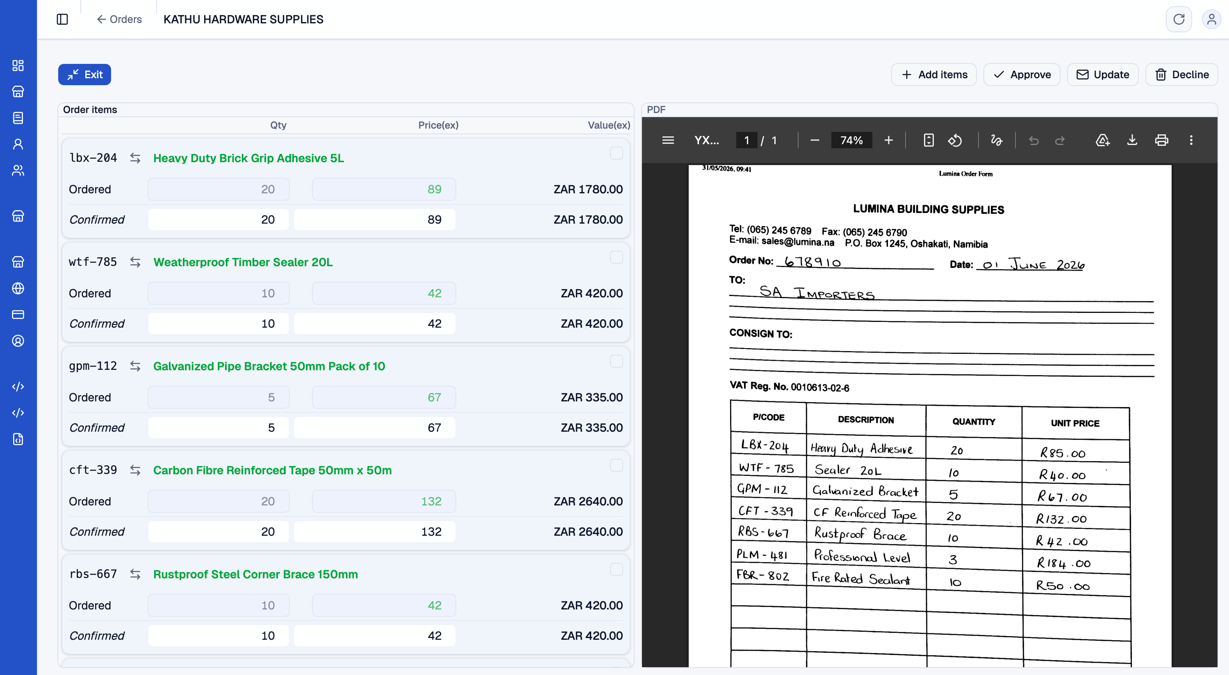Open the single user icon in sidebar
This screenshot has height=675, width=1229.
click(x=18, y=144)
